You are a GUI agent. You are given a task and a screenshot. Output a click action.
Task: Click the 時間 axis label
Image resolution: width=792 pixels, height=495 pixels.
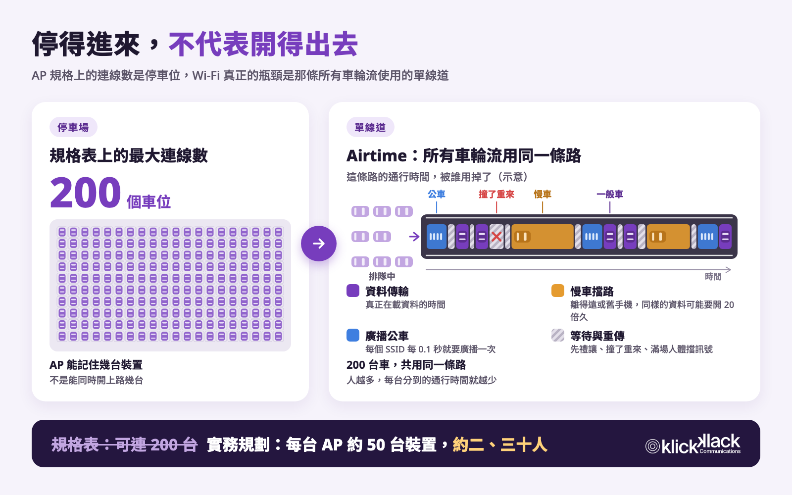pyautogui.click(x=713, y=277)
